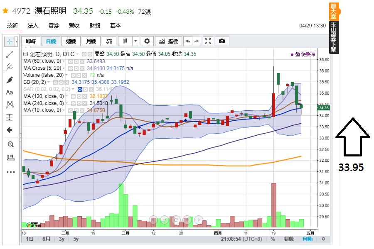This screenshot has width=374, height=249.
Task: Select the 日線 daily chart
Action: point(51,41)
